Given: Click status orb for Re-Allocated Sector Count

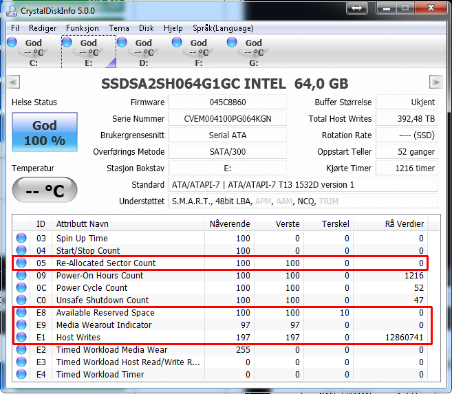Looking at the screenshot, I should point(21,263).
